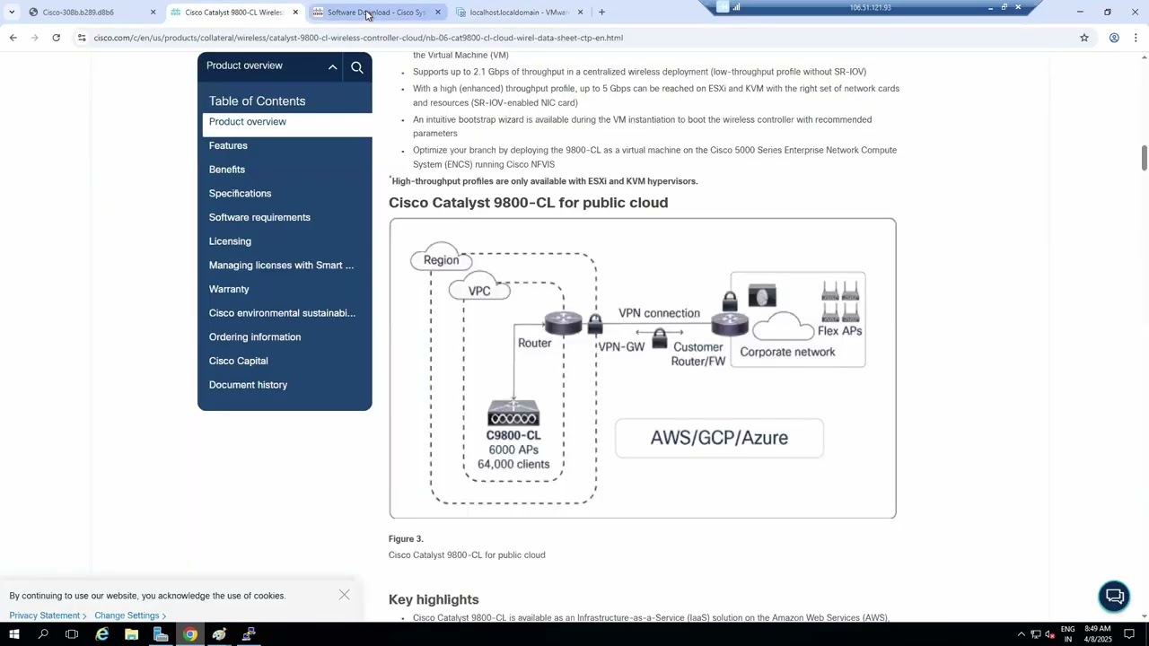Open File Explorer from taskbar

pos(131,634)
